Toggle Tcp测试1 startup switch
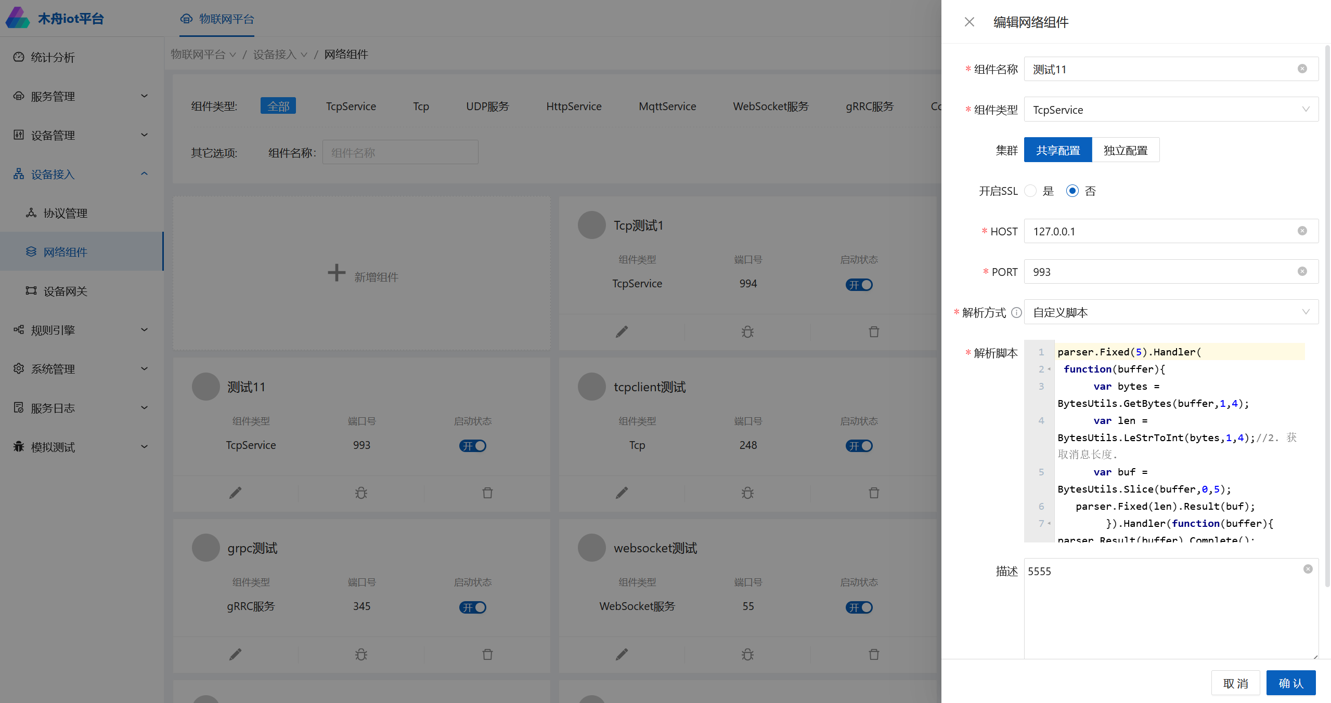The width and height of the screenshot is (1331, 703). tap(859, 285)
